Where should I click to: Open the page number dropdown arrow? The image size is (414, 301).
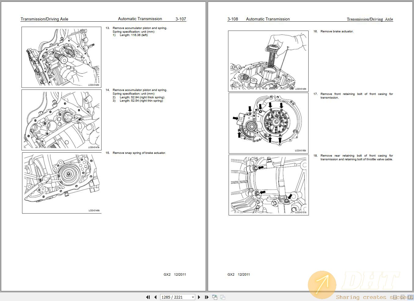(x=193, y=297)
